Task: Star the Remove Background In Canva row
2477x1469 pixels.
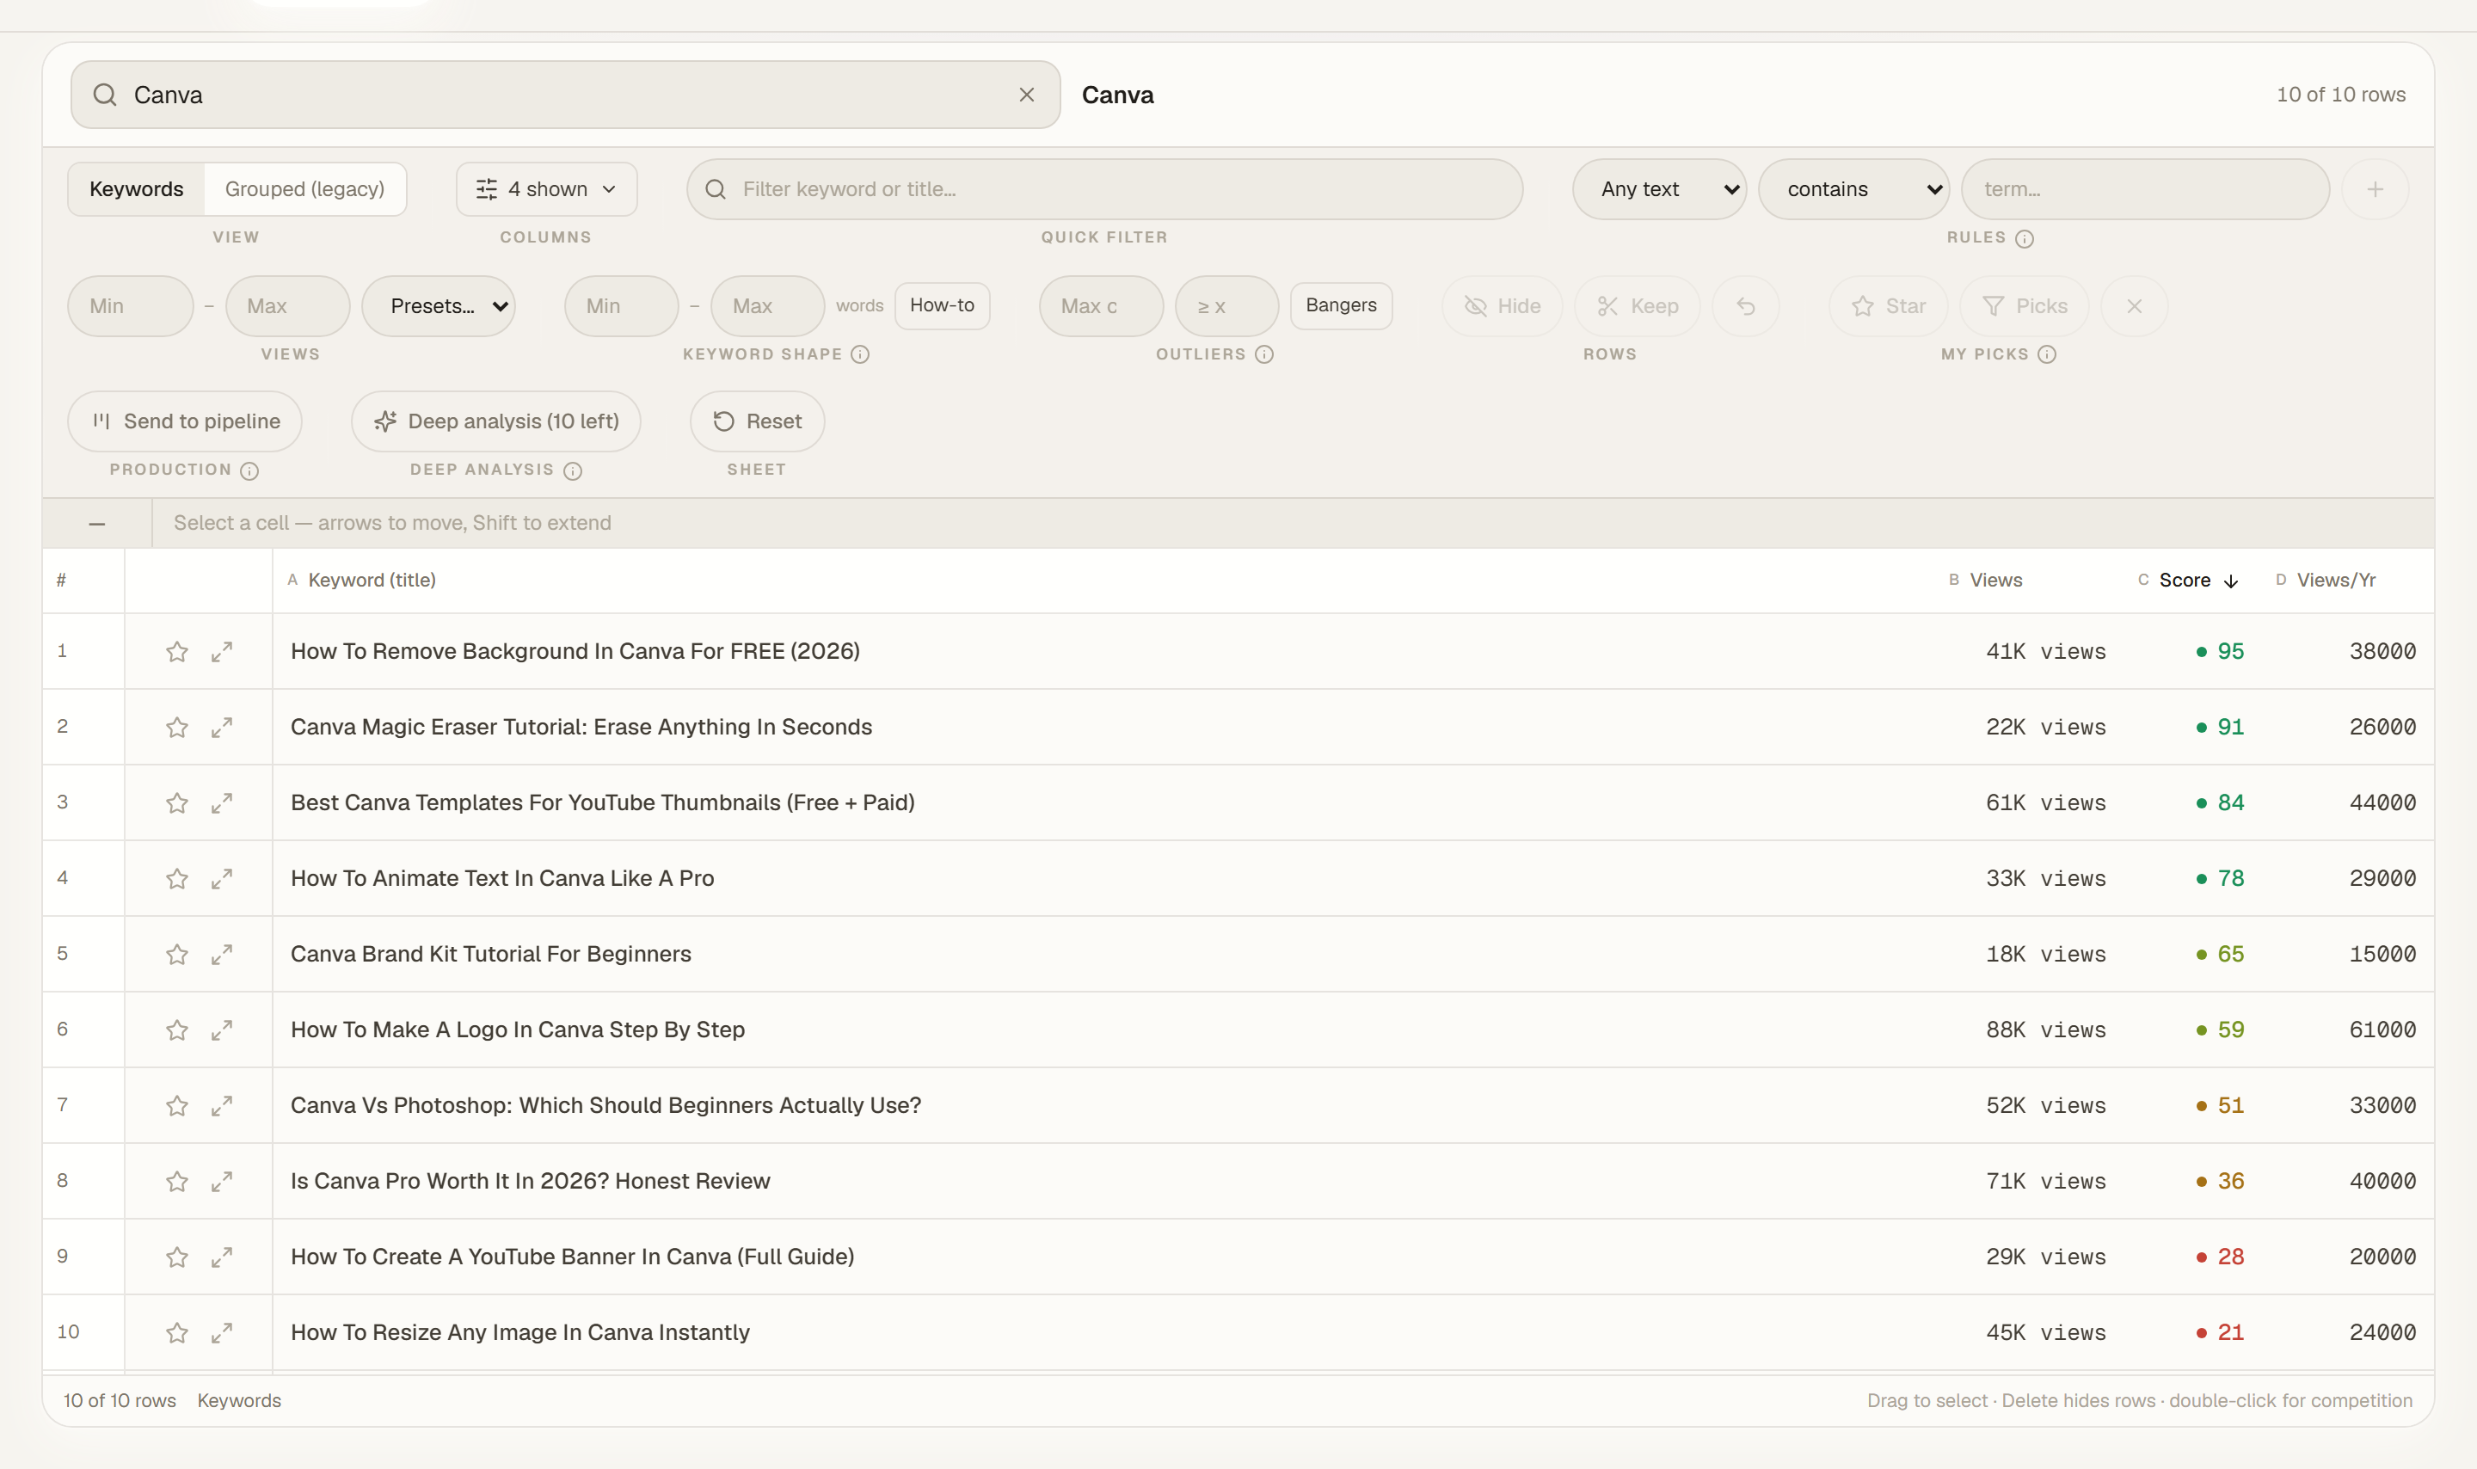Action: pos(177,651)
